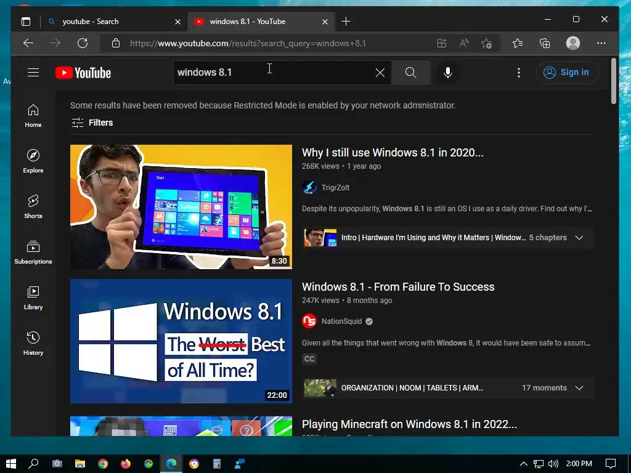Launch Firefox from taskbar

pos(126,464)
